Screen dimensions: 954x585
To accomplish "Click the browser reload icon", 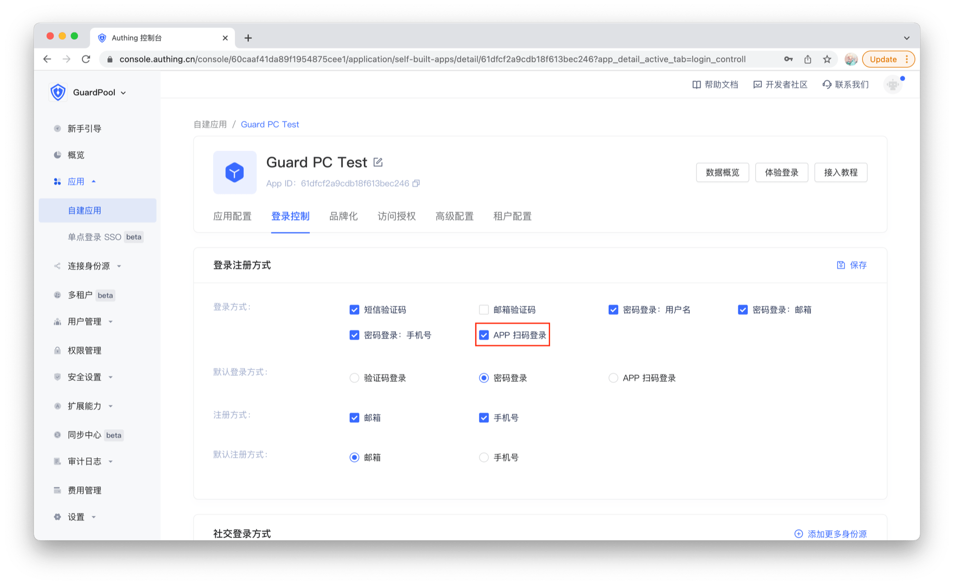I will (86, 59).
